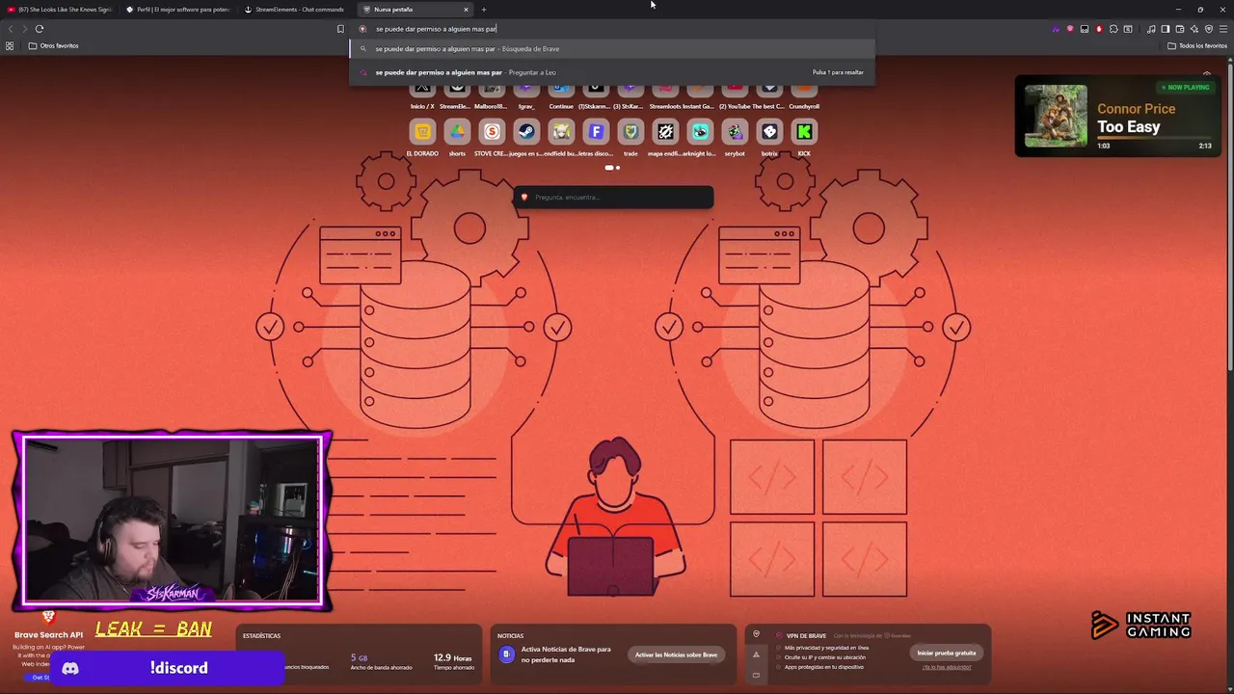Switch to StreamElements Chat commands tab
Viewport: 1234px width, 694px height.
297,10
